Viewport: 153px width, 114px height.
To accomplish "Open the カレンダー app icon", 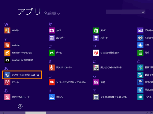I will [52, 38].
